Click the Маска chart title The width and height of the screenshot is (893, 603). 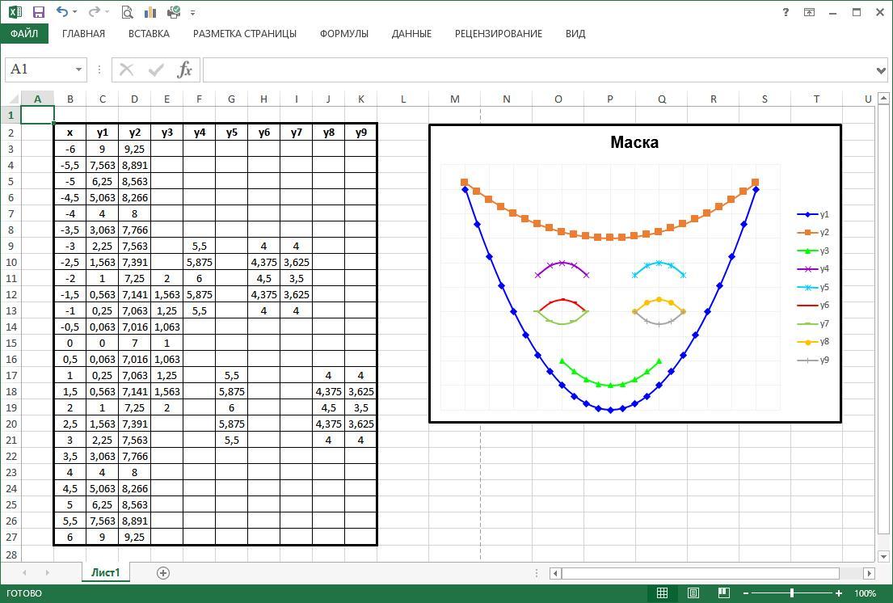click(634, 142)
